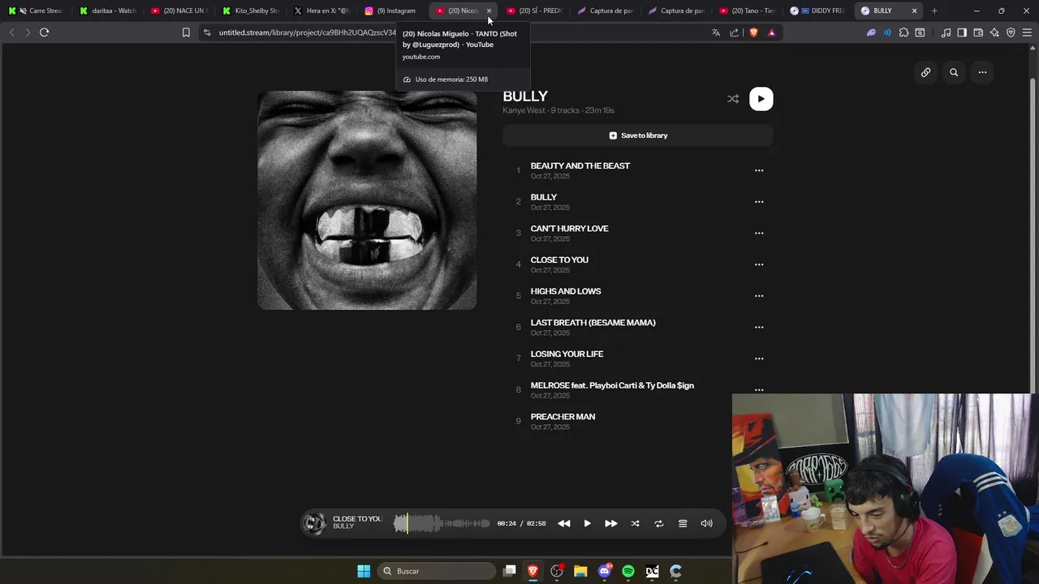Click the untitled.stream address bar

307,32
